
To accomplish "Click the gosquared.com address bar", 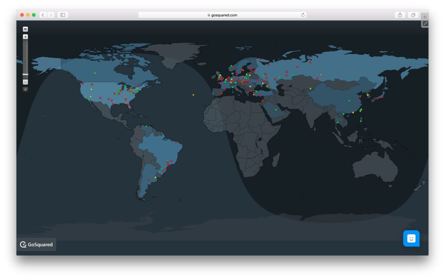I will click(x=222, y=14).
